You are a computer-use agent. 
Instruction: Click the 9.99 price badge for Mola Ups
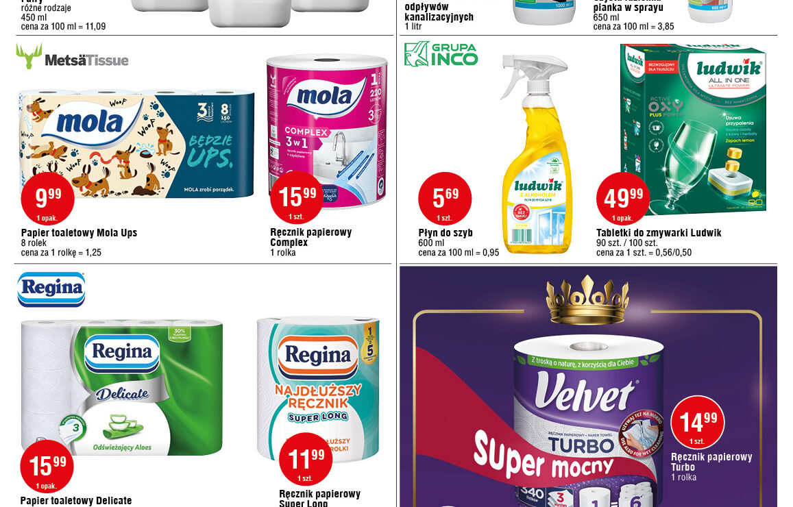(x=47, y=199)
